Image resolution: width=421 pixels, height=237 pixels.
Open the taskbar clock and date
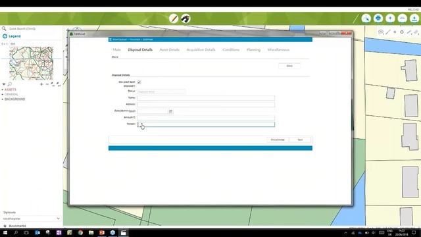(402, 232)
